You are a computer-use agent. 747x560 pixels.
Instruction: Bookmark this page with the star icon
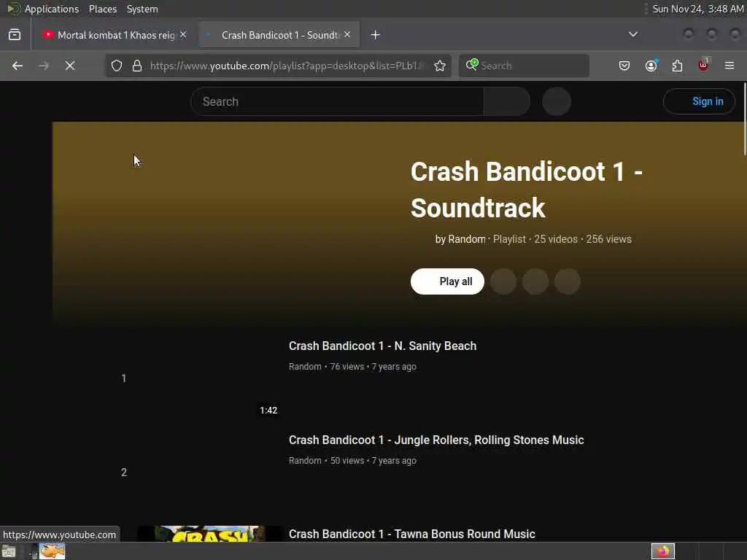[440, 66]
